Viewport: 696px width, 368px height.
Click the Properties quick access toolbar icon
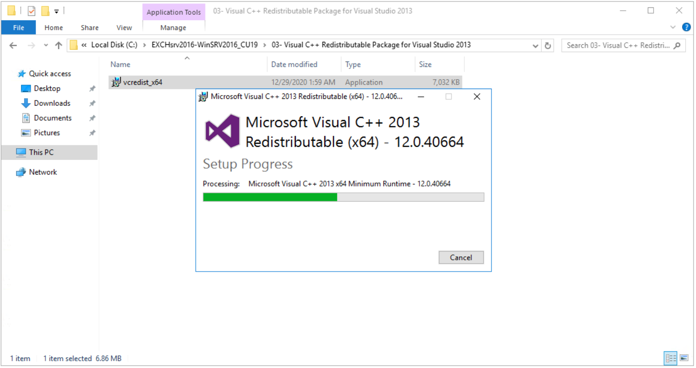click(x=32, y=11)
